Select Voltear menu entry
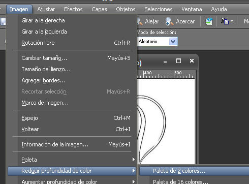This screenshot has height=184, width=249. point(72,129)
